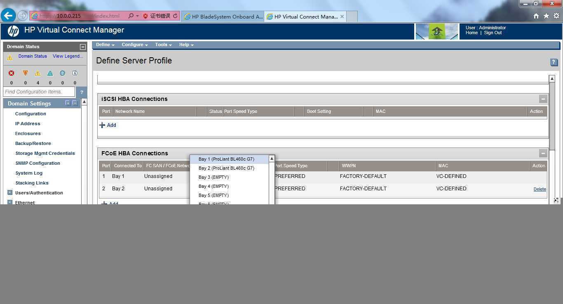Open the View Legend link
Image resolution: width=563 pixels, height=304 pixels.
(68, 56)
